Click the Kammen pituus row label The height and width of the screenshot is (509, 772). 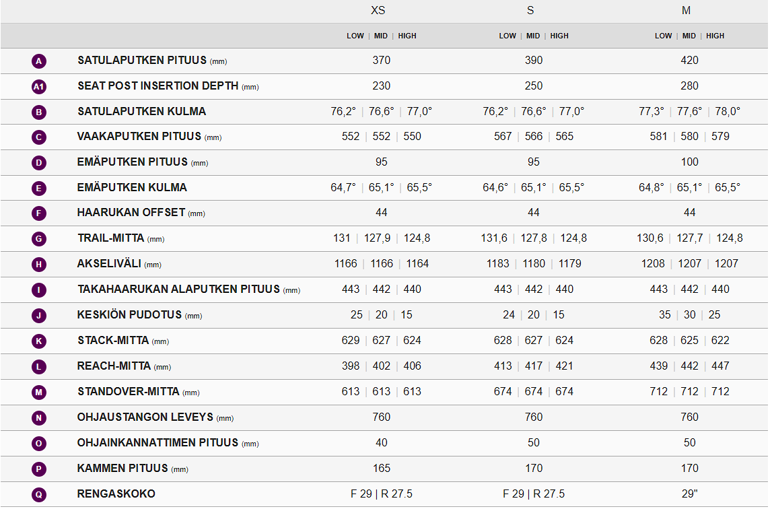pos(122,469)
